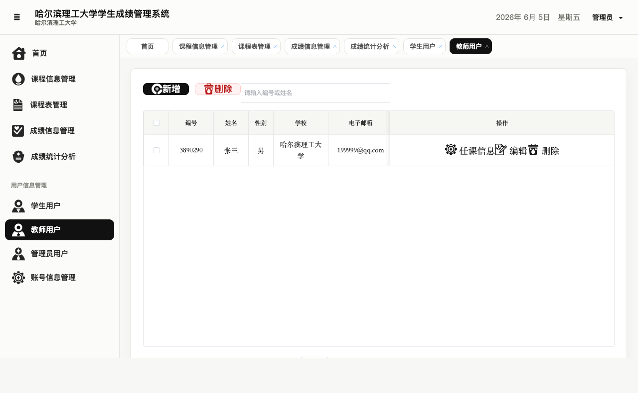Close the 成绩统计分析 tab
638x393 pixels.
pyautogui.click(x=394, y=46)
